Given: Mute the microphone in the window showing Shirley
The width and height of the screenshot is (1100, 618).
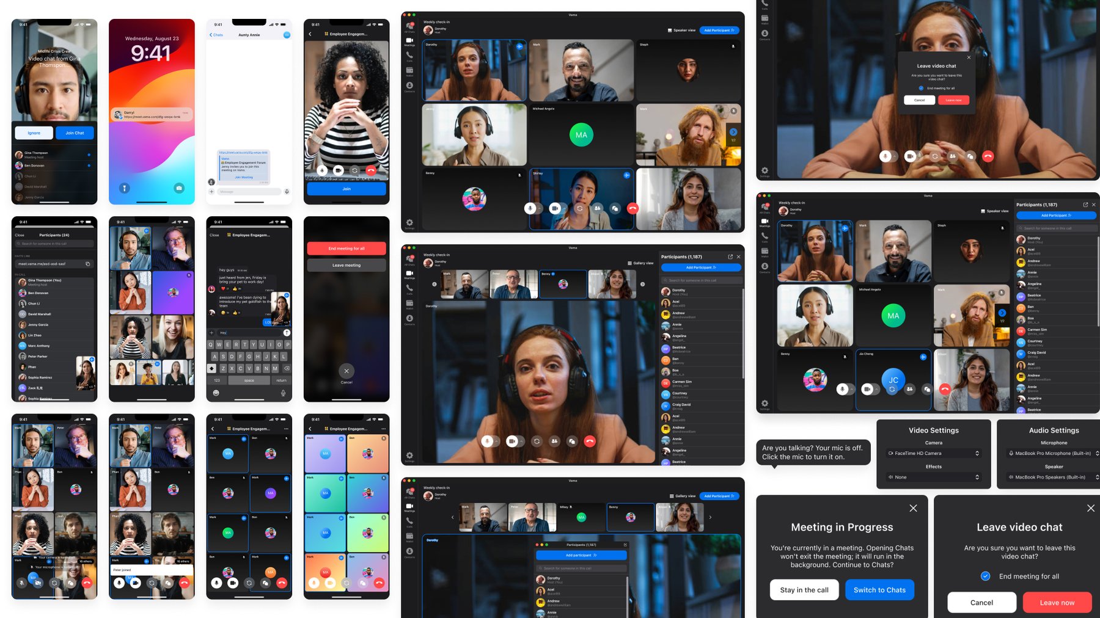Looking at the screenshot, I should click(530, 208).
